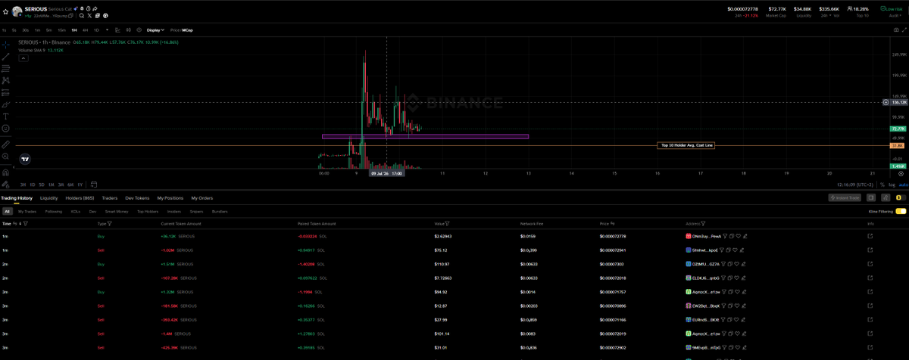
Task: Open transaction info for the $75.12 trade
Action: (x=870, y=250)
